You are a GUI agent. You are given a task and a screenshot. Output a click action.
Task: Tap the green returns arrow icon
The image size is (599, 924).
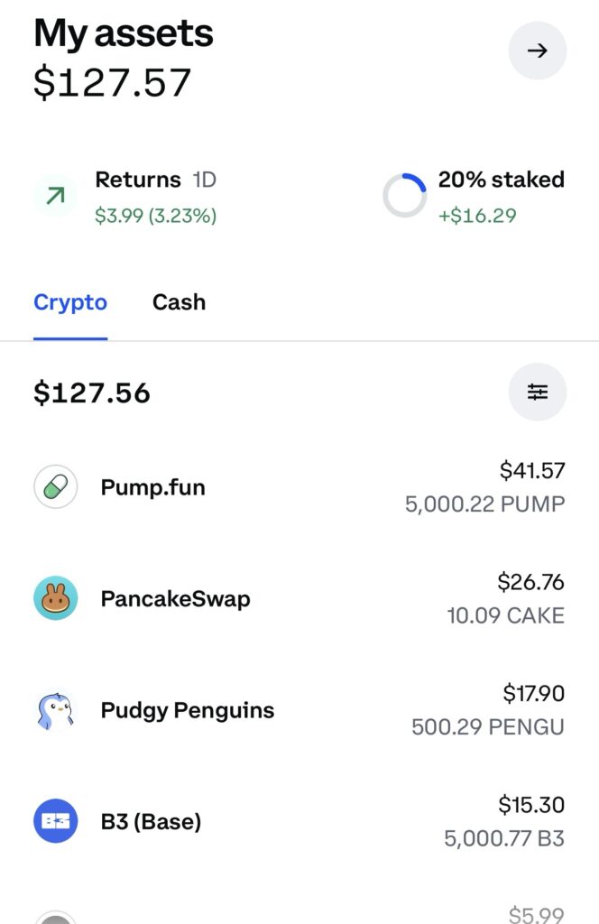coord(55,196)
